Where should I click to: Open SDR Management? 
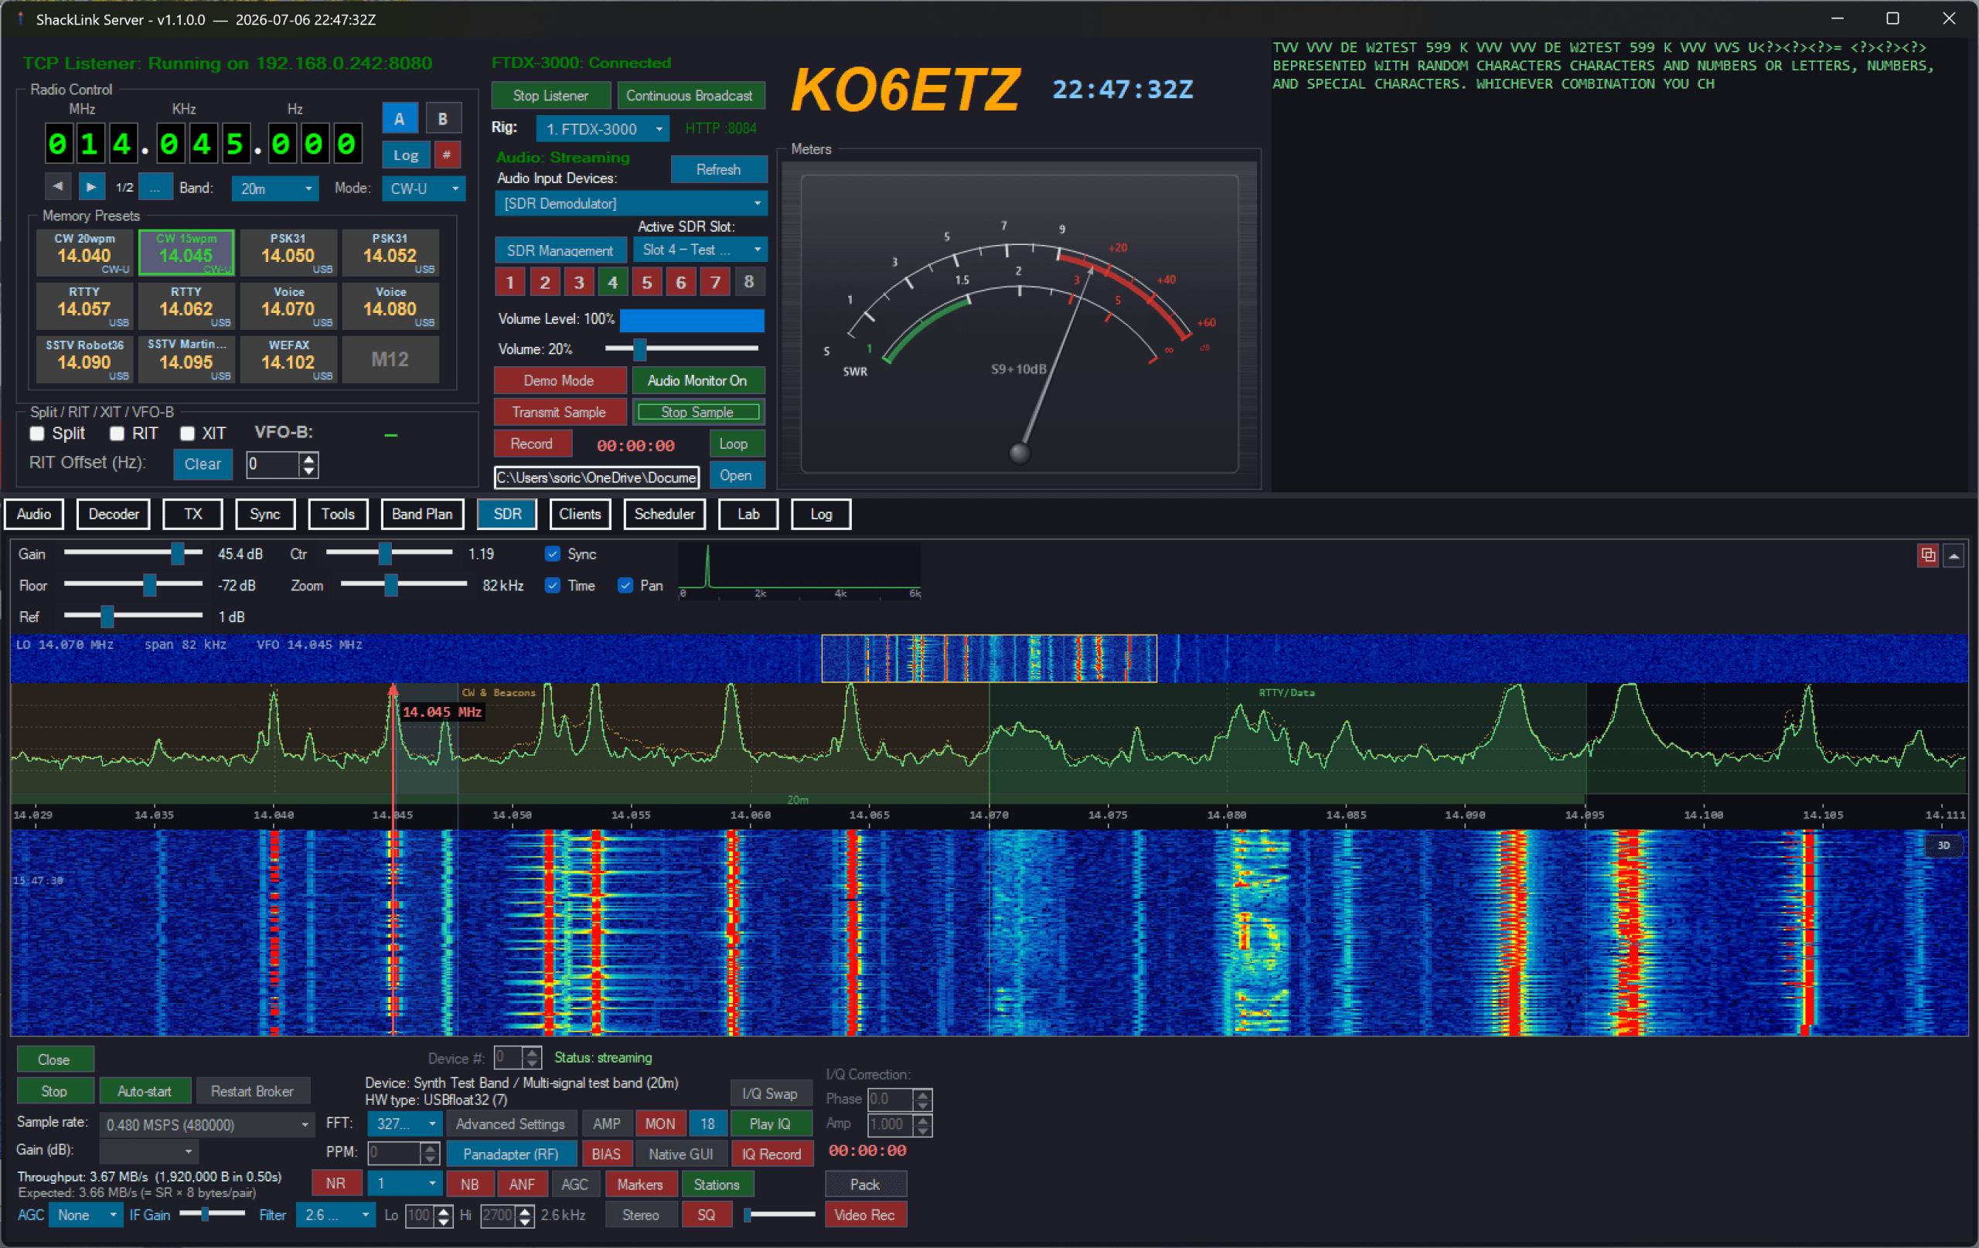point(560,250)
